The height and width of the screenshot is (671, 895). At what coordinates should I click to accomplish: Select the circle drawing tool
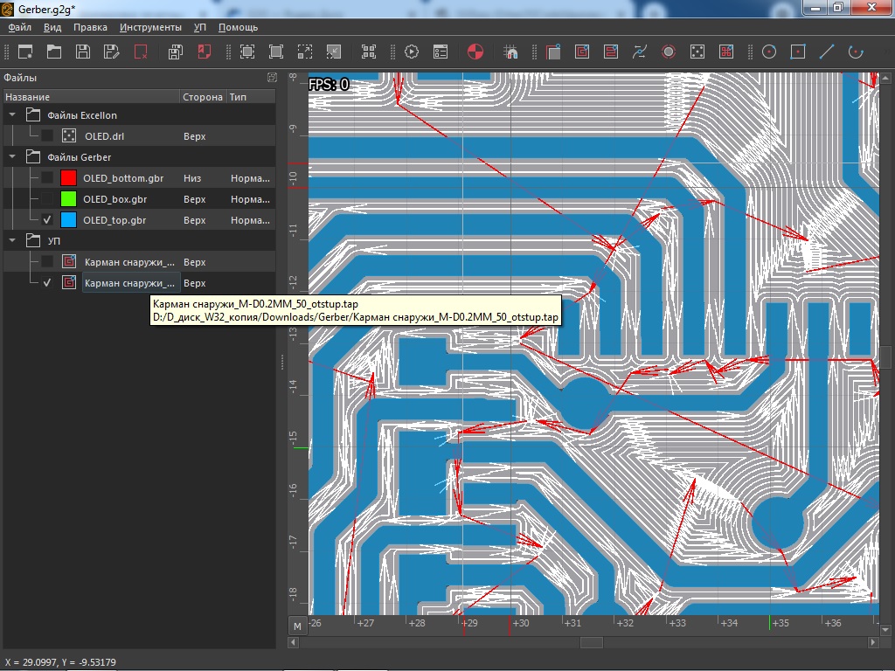769,52
